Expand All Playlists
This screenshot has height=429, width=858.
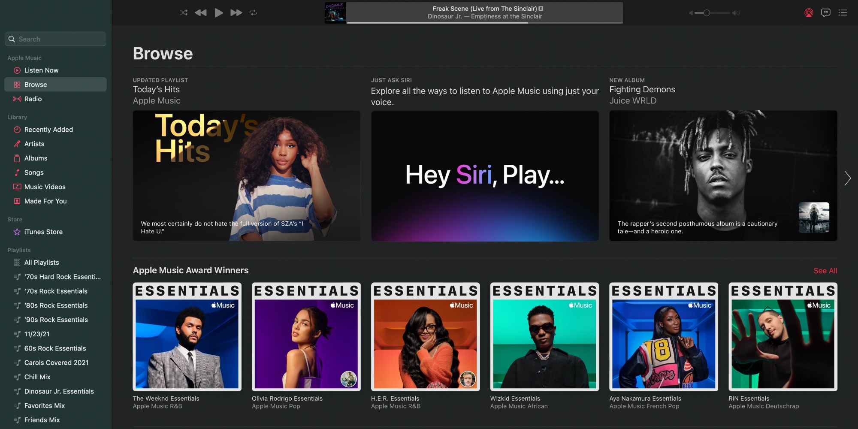point(42,262)
